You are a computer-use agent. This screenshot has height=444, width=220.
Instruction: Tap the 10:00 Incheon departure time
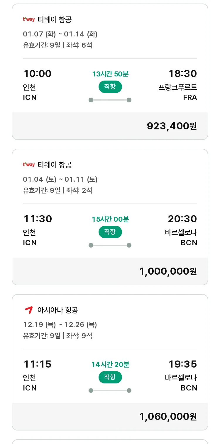coord(38,74)
